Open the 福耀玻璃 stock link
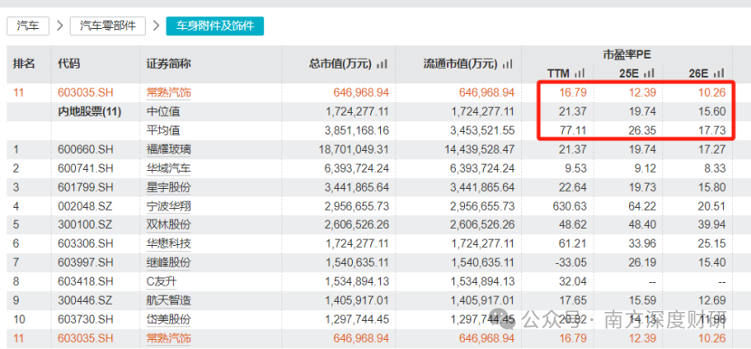The width and height of the screenshot is (751, 349). click(x=168, y=150)
